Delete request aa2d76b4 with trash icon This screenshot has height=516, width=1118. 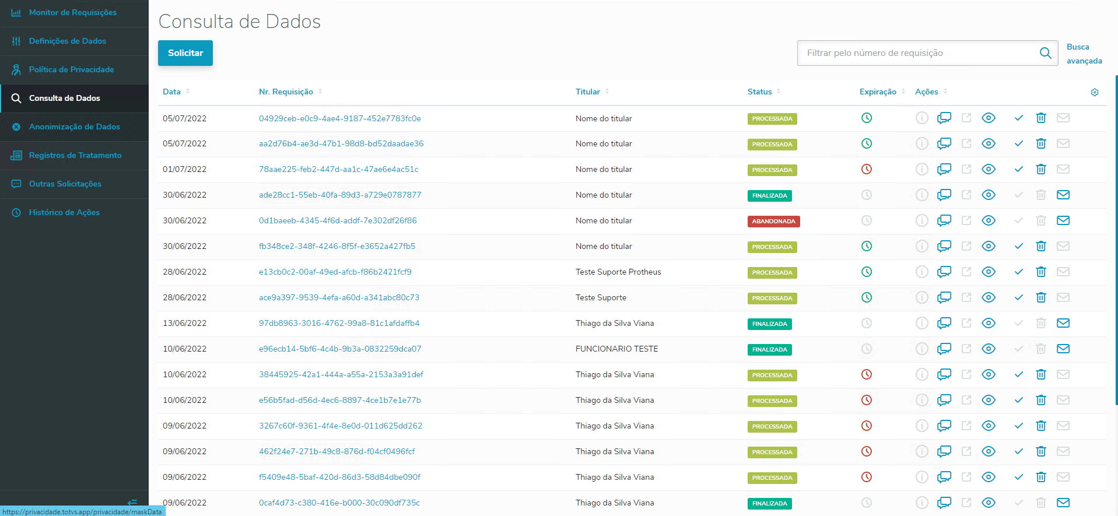1041,143
